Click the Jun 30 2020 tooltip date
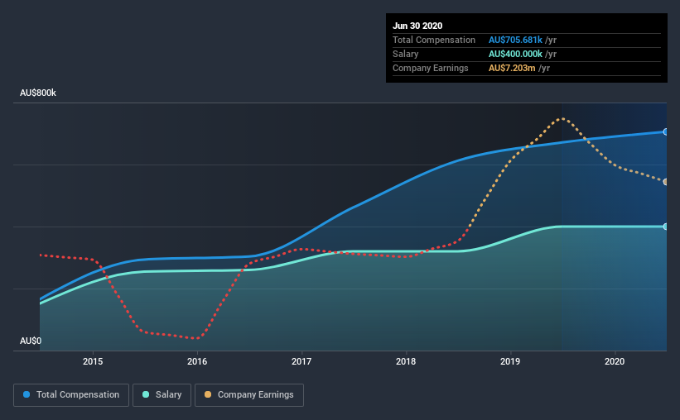Image resolution: width=680 pixels, height=420 pixels. coord(417,26)
